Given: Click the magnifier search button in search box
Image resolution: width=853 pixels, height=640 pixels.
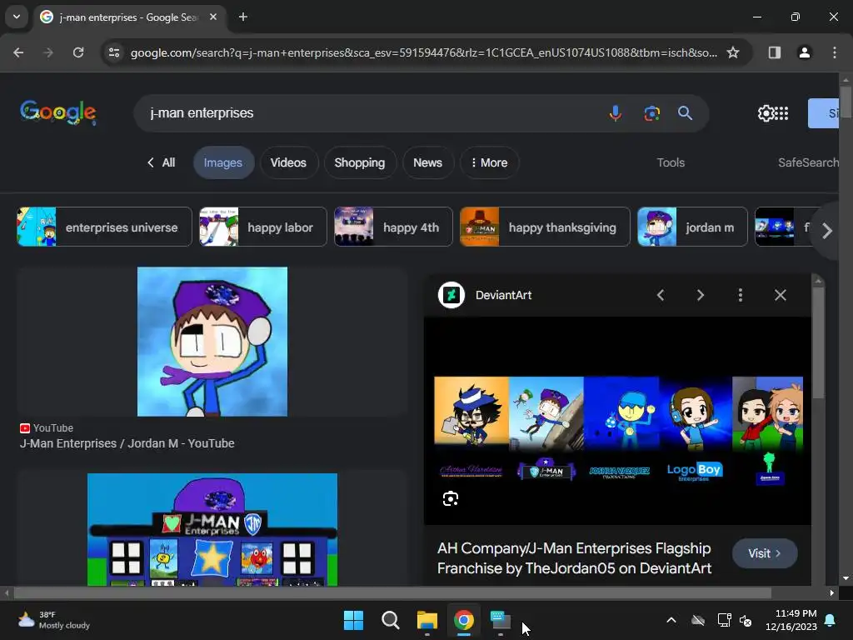Looking at the screenshot, I should click(x=685, y=113).
